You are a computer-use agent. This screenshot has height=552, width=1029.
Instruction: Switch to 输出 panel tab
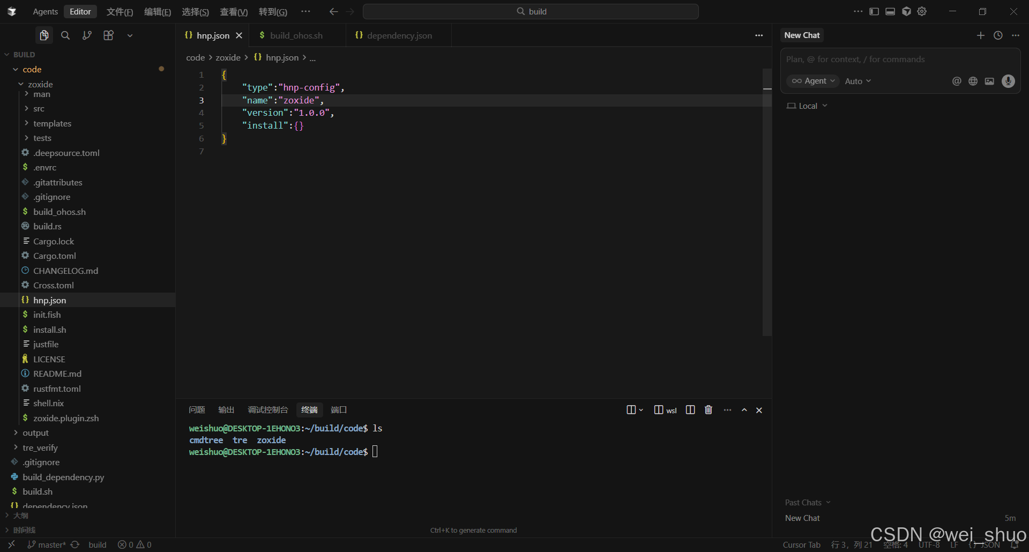coord(226,410)
